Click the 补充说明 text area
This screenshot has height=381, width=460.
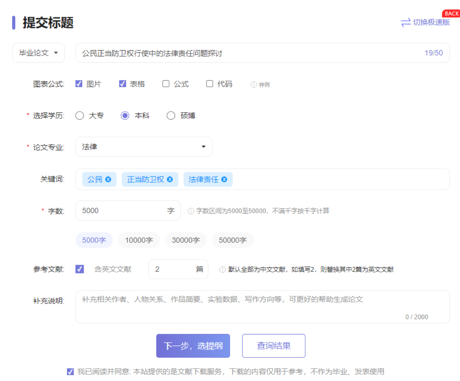point(262,307)
